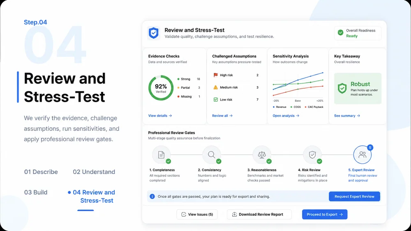Click the blue info icon in notice bar
Screen dimensions: 411x231
click(x=152, y=197)
